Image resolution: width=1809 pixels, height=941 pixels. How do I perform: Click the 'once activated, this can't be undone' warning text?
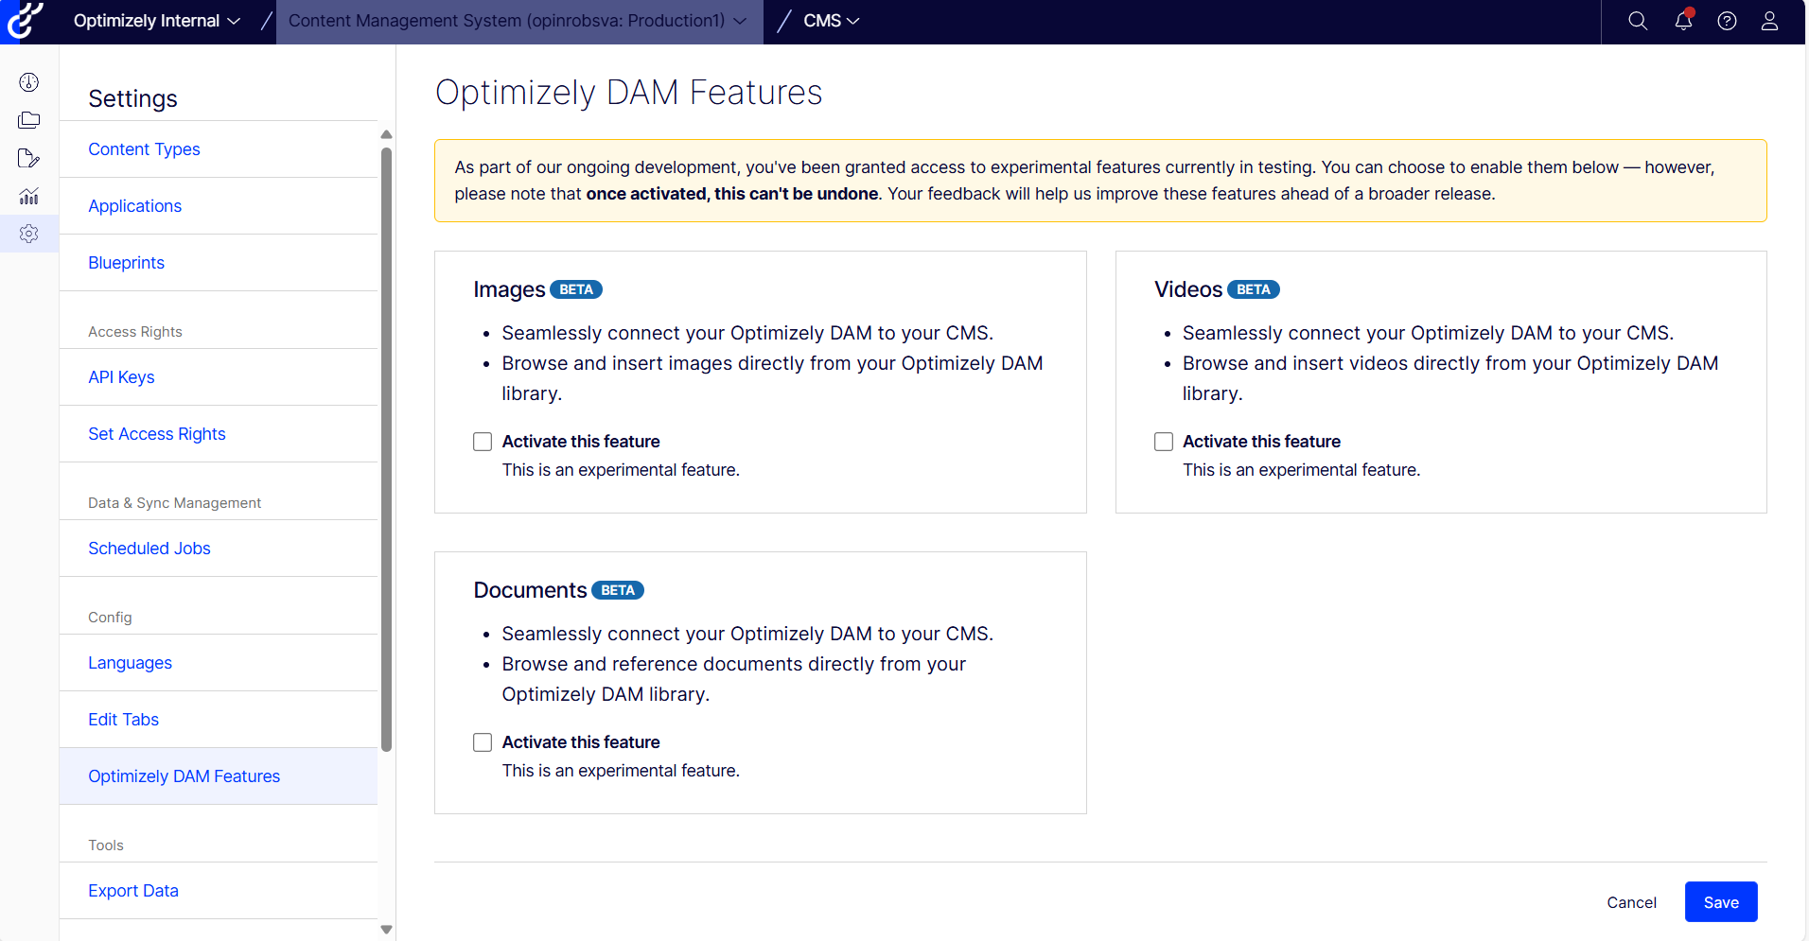(x=732, y=194)
